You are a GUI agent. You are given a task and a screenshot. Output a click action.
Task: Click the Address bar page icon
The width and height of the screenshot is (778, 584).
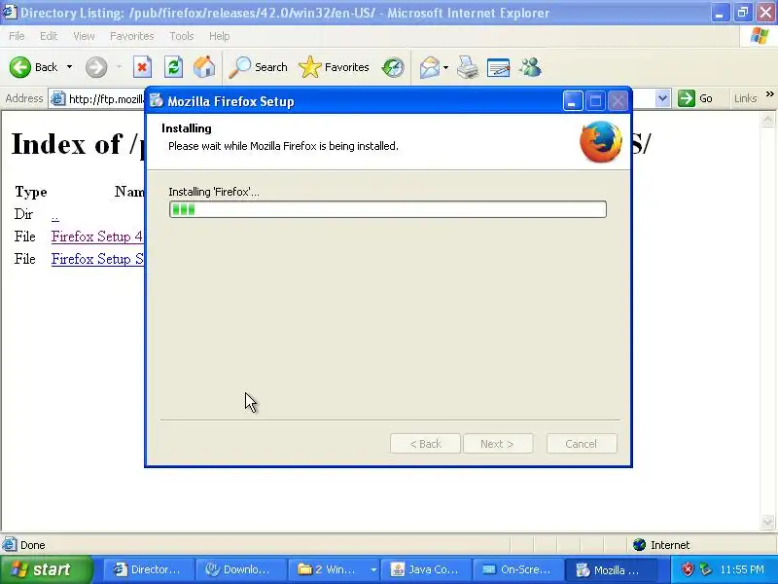click(x=58, y=98)
